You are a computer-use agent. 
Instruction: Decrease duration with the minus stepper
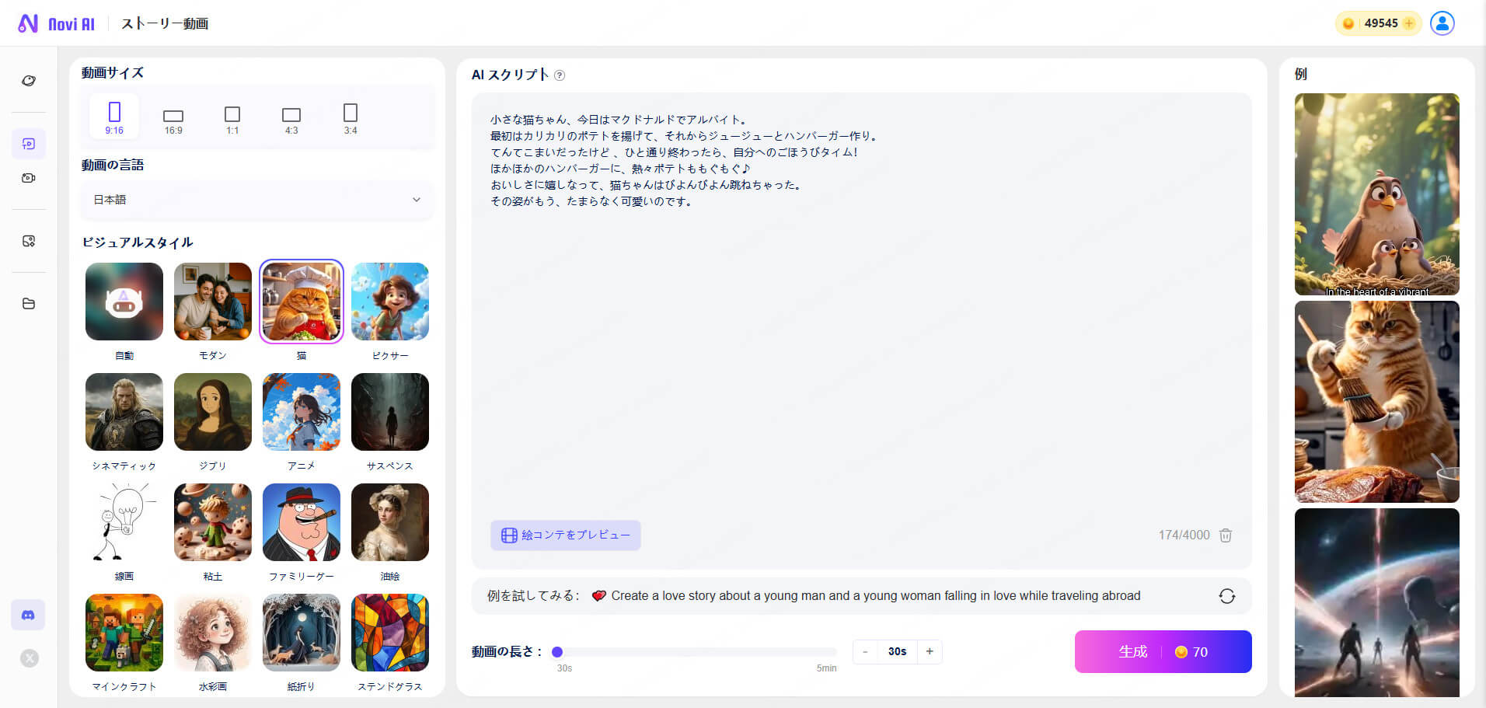tap(864, 651)
